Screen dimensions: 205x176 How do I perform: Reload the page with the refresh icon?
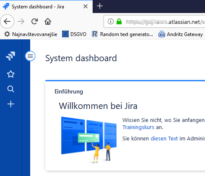coord(34,21)
